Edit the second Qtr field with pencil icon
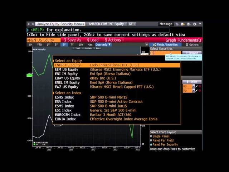 point(196,91)
